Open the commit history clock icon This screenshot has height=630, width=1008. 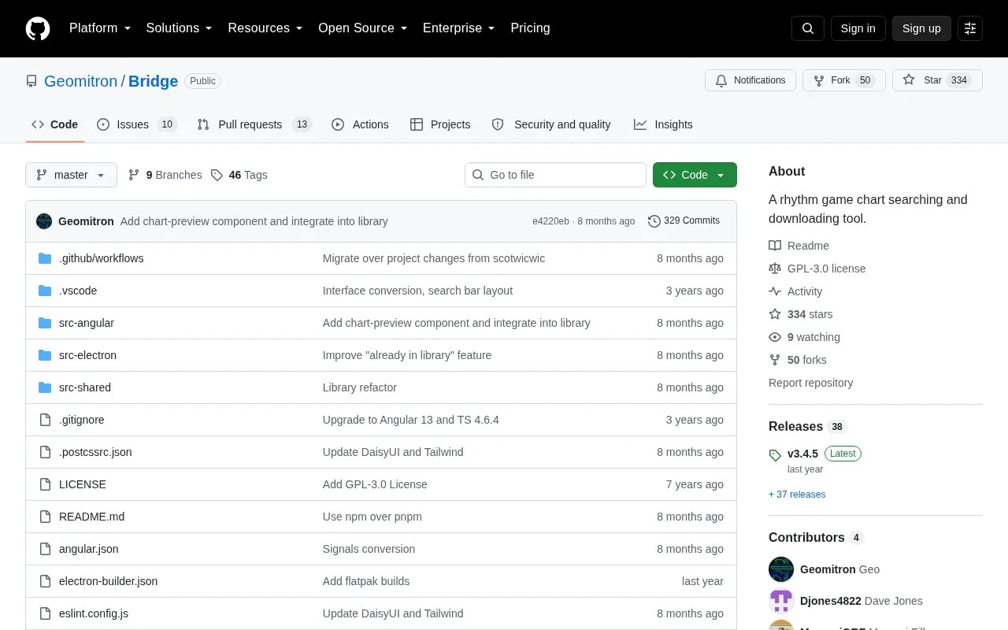(x=654, y=221)
